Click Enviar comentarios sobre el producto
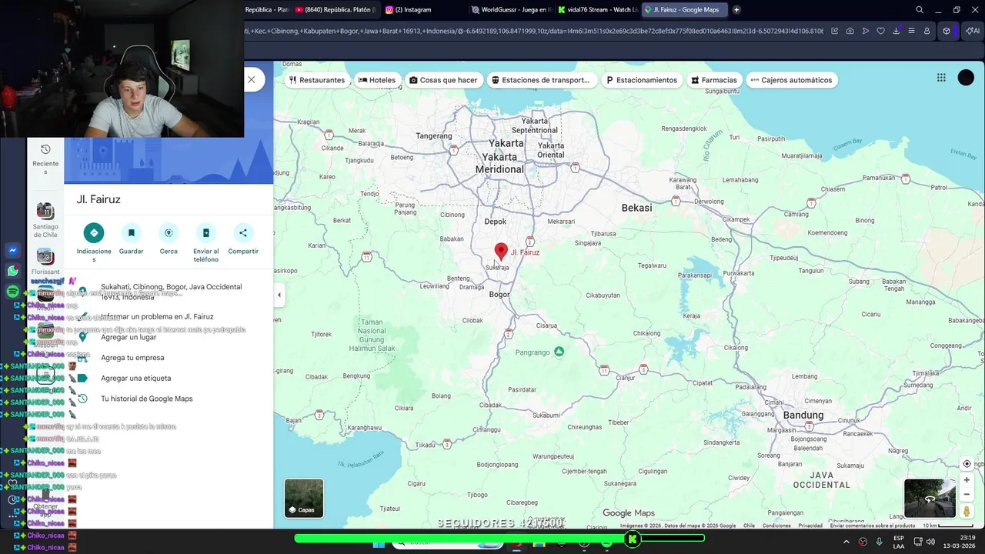 tap(873, 526)
